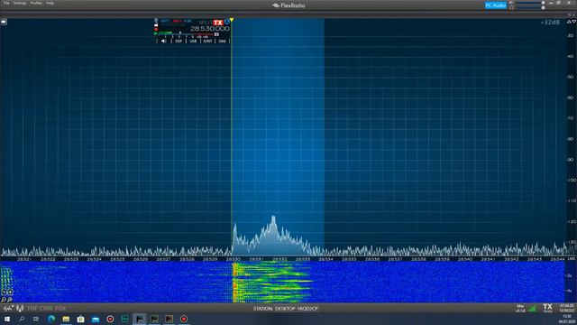Click the LIVE waterfall label
This screenshot has height=325, width=577.
tap(571, 259)
